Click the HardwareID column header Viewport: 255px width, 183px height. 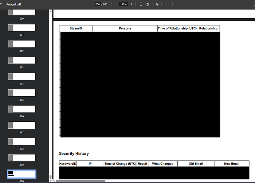pos(68,164)
